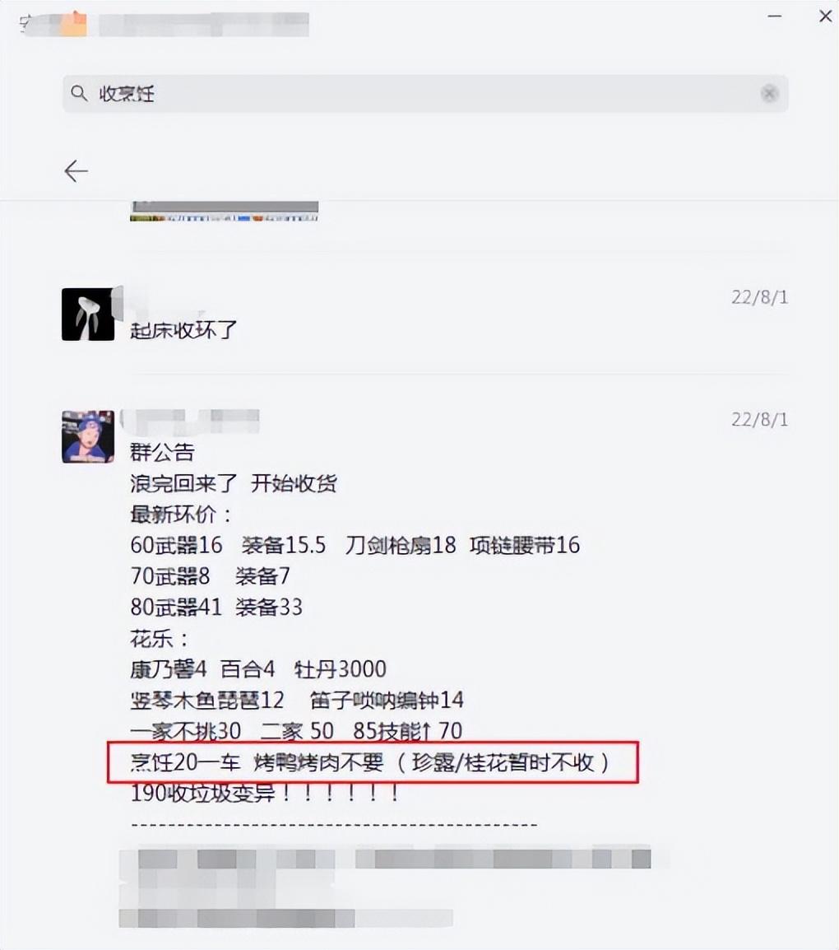Click the line 190收垃圾变异
This screenshot has width=839, height=950.
pos(265,793)
